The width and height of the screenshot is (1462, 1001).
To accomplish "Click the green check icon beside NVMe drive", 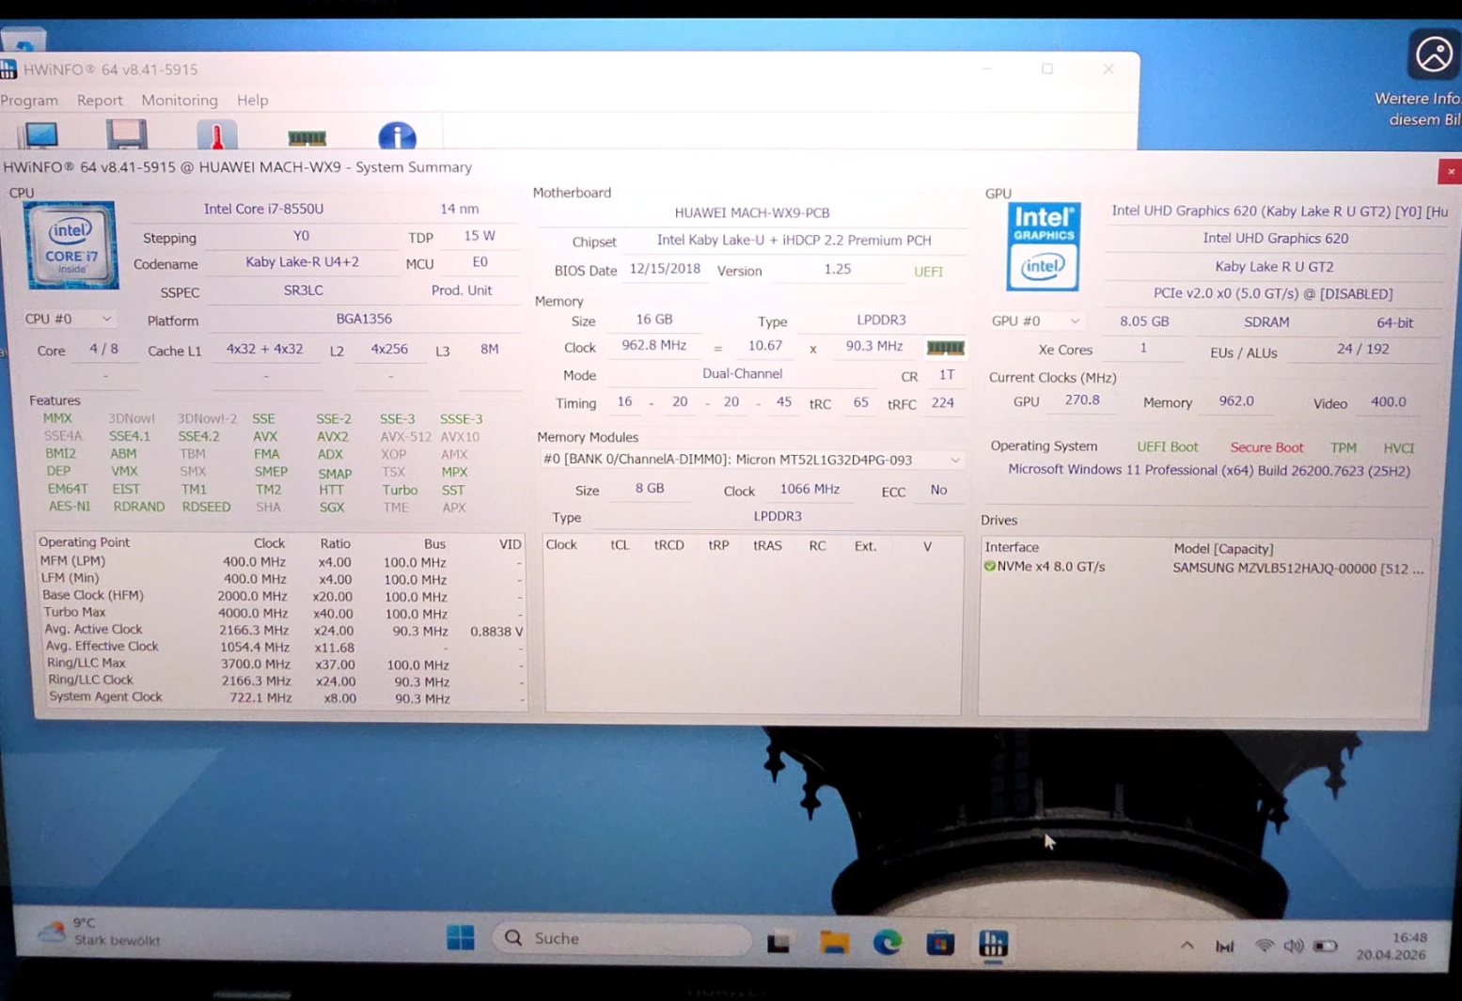I will (x=989, y=567).
